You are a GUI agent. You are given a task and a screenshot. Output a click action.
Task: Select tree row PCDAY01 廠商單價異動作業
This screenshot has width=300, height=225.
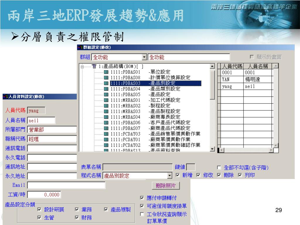[x=150, y=139]
